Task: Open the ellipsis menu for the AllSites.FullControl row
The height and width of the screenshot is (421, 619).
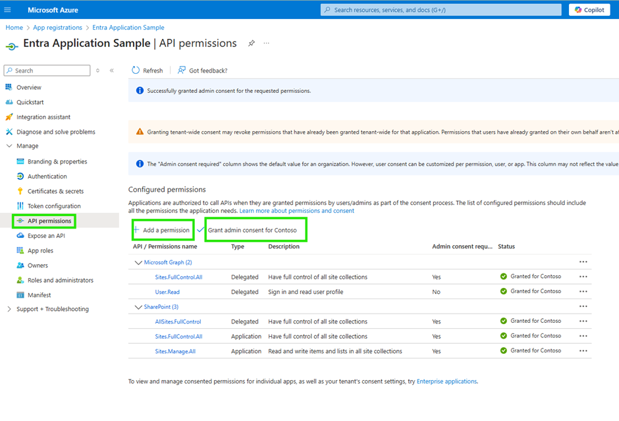Action: click(x=583, y=321)
